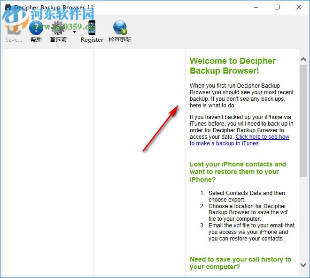Click the scrollbar up arrow in welcome panel

[x=303, y=60]
